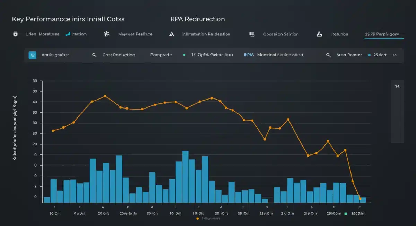Click the Sten Remter link
The image size is (416, 226).
(349, 55)
